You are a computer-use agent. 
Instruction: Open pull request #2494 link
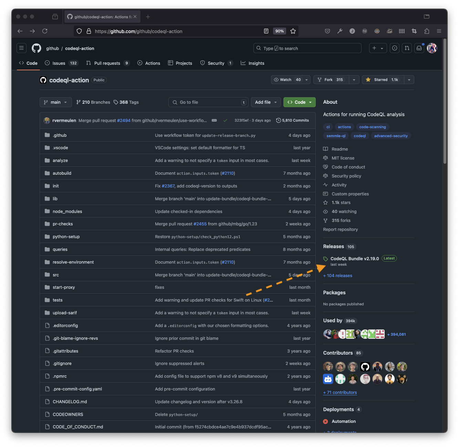point(124,120)
